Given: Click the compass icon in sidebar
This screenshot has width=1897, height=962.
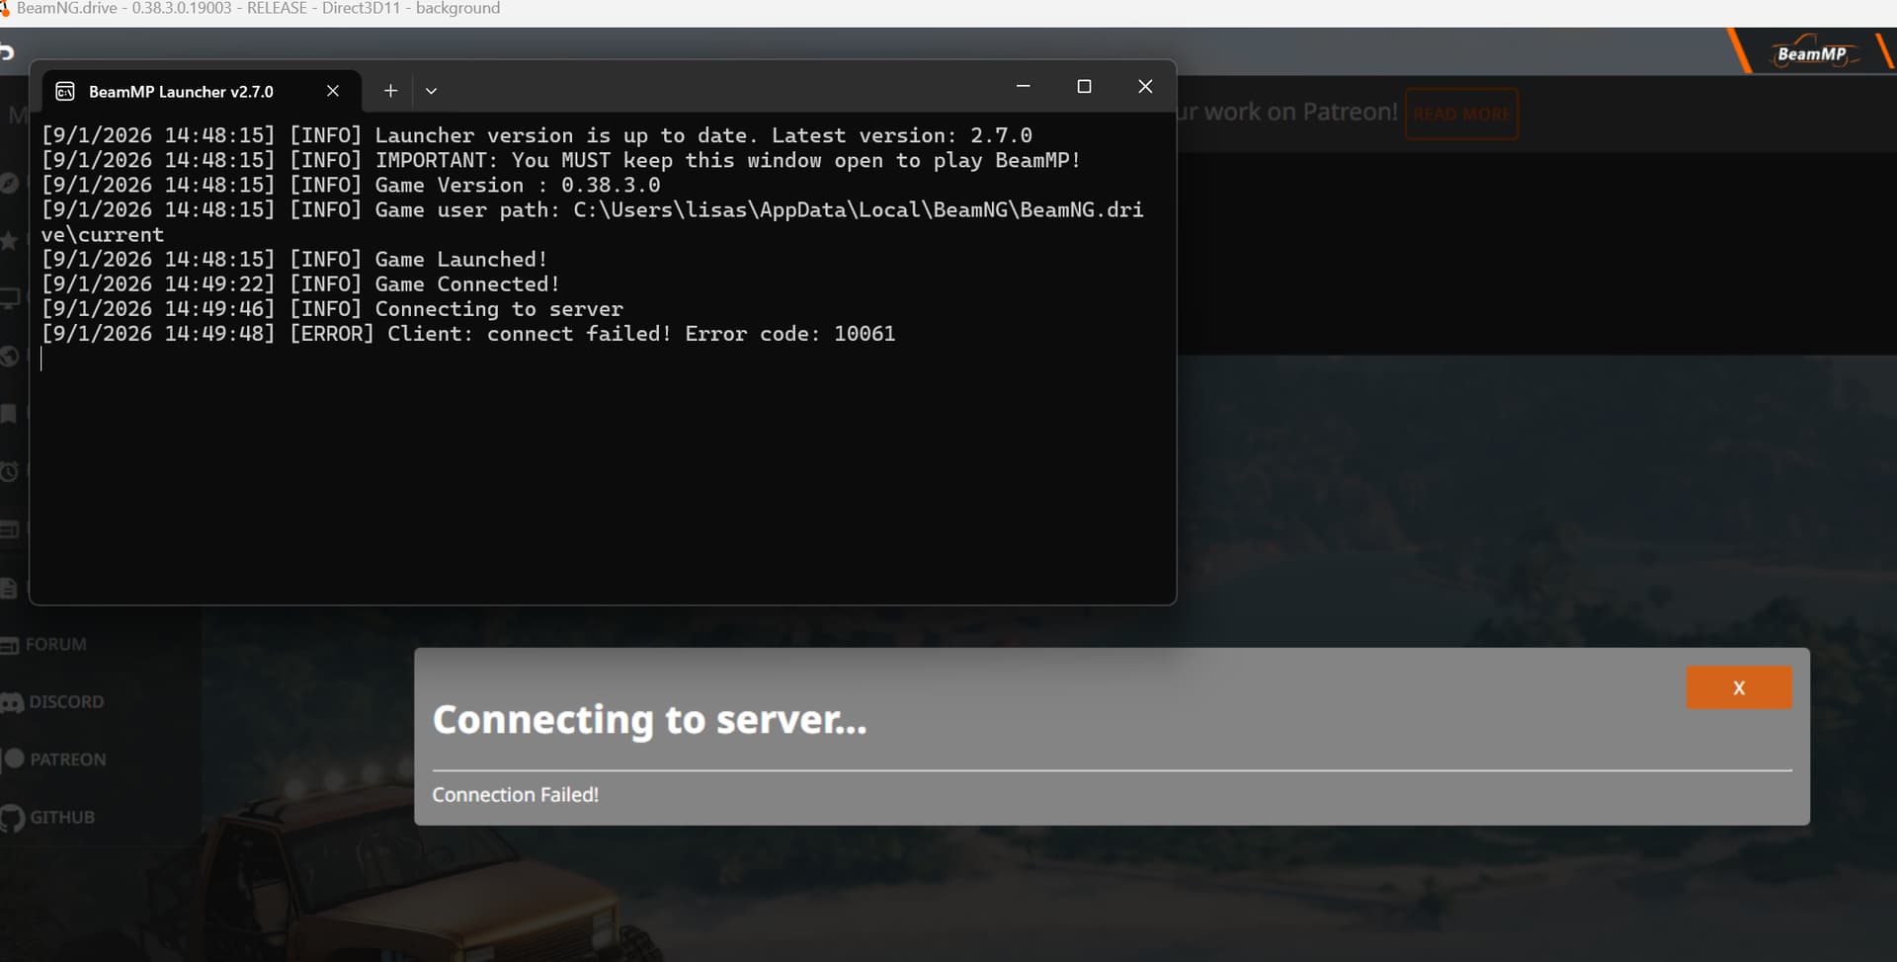Looking at the screenshot, I should coord(9,184).
